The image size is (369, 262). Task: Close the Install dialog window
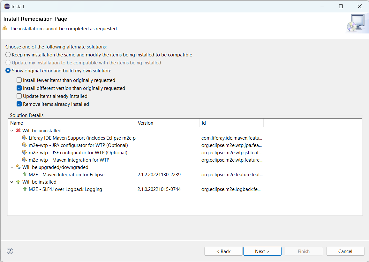(x=360, y=6)
